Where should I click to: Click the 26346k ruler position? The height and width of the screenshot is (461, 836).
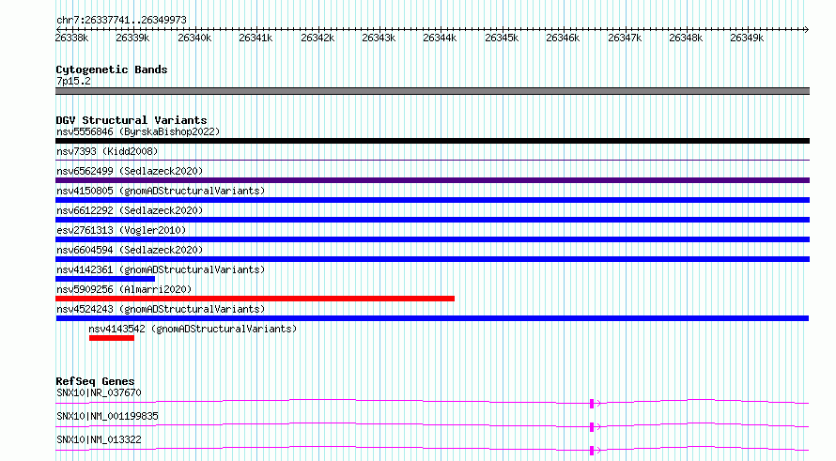(x=563, y=38)
